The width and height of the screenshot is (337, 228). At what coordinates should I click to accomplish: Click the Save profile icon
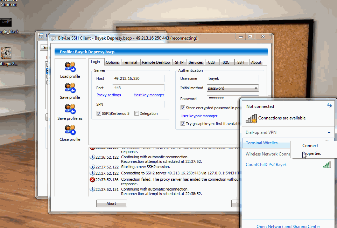pyautogui.click(x=70, y=88)
